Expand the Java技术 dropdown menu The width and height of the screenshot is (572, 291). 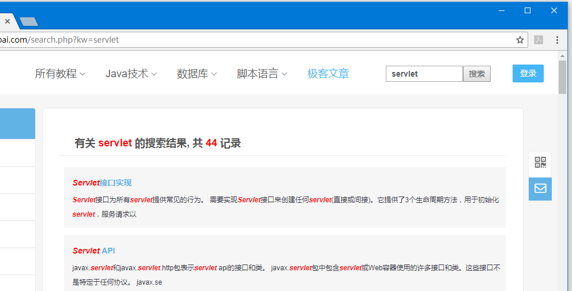[x=131, y=74]
